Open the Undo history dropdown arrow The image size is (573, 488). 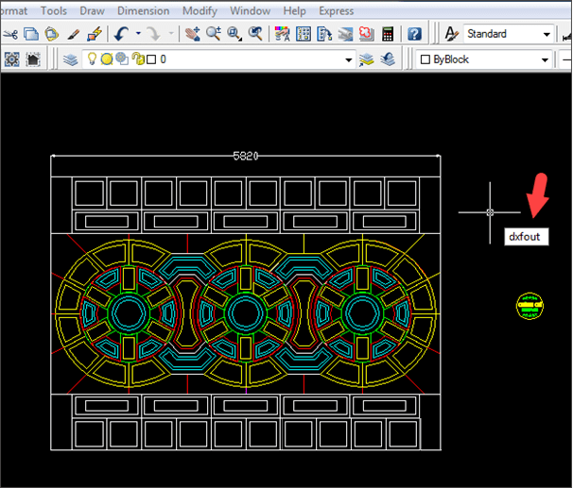(x=138, y=33)
